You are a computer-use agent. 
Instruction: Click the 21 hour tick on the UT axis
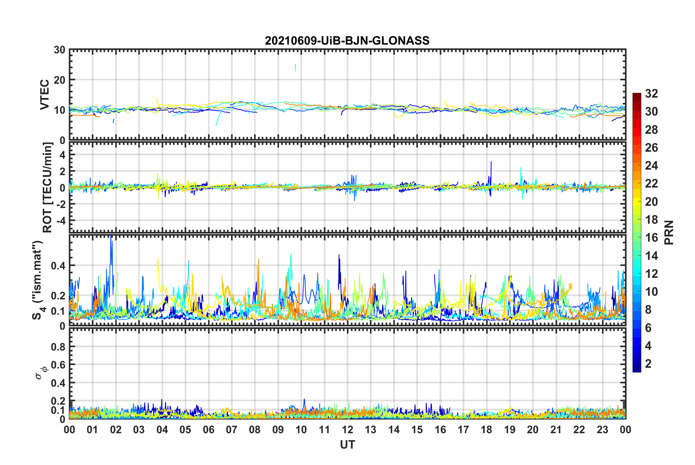(x=556, y=430)
